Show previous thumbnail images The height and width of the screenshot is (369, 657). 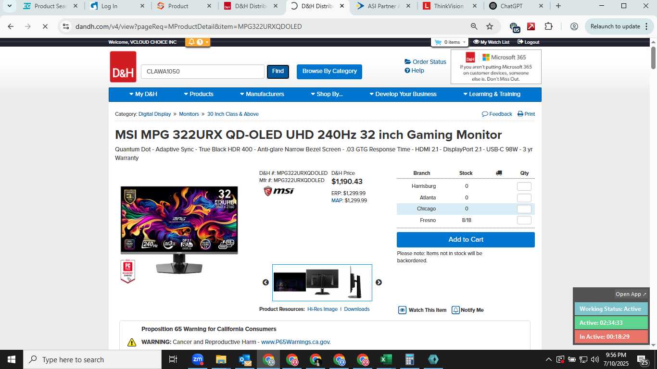265,283
